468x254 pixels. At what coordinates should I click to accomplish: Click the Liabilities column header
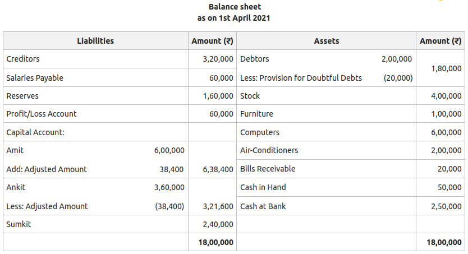pyautogui.click(x=95, y=41)
